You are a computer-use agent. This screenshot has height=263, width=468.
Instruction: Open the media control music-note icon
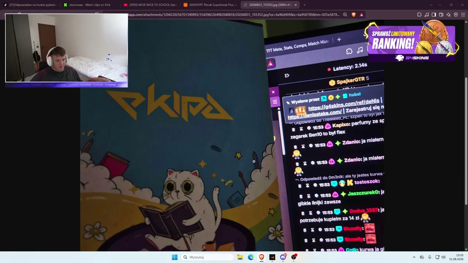click(x=427, y=15)
